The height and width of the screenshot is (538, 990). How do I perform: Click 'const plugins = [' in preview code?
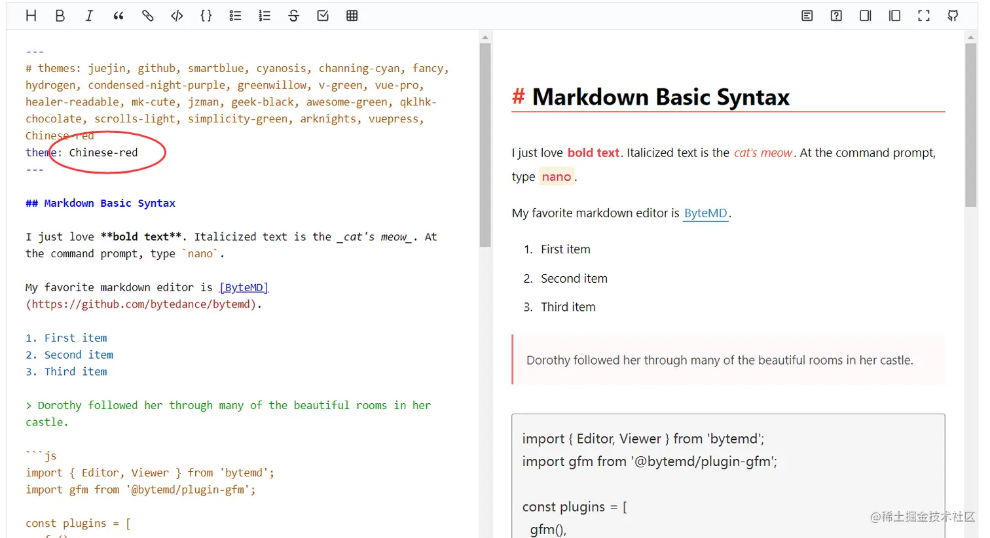tap(574, 507)
